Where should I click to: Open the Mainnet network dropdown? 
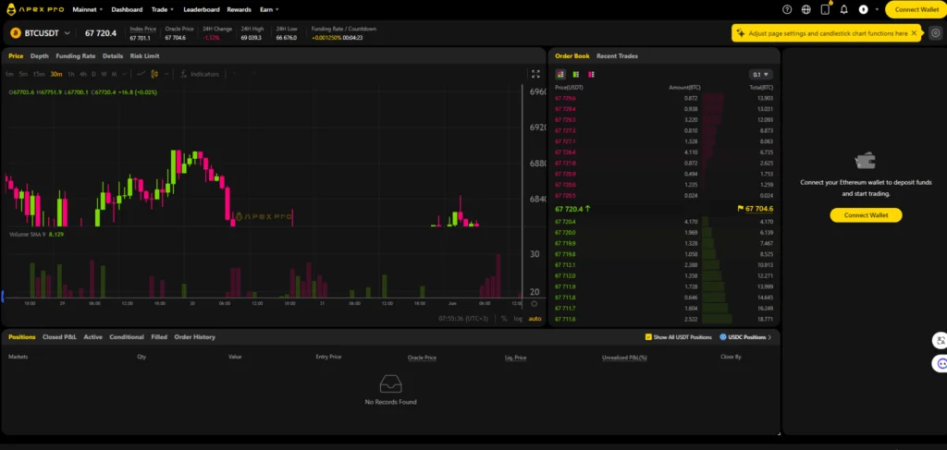pos(88,9)
